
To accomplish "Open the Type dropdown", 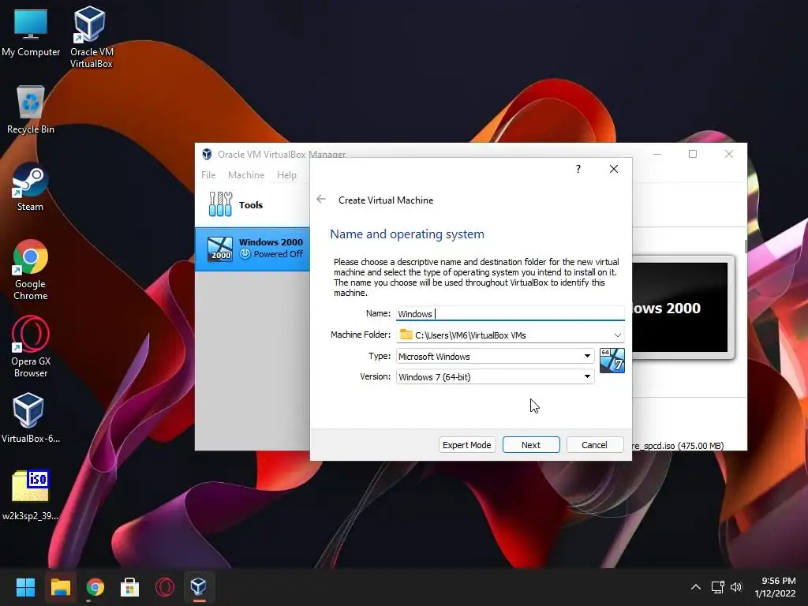I will pyautogui.click(x=496, y=356).
